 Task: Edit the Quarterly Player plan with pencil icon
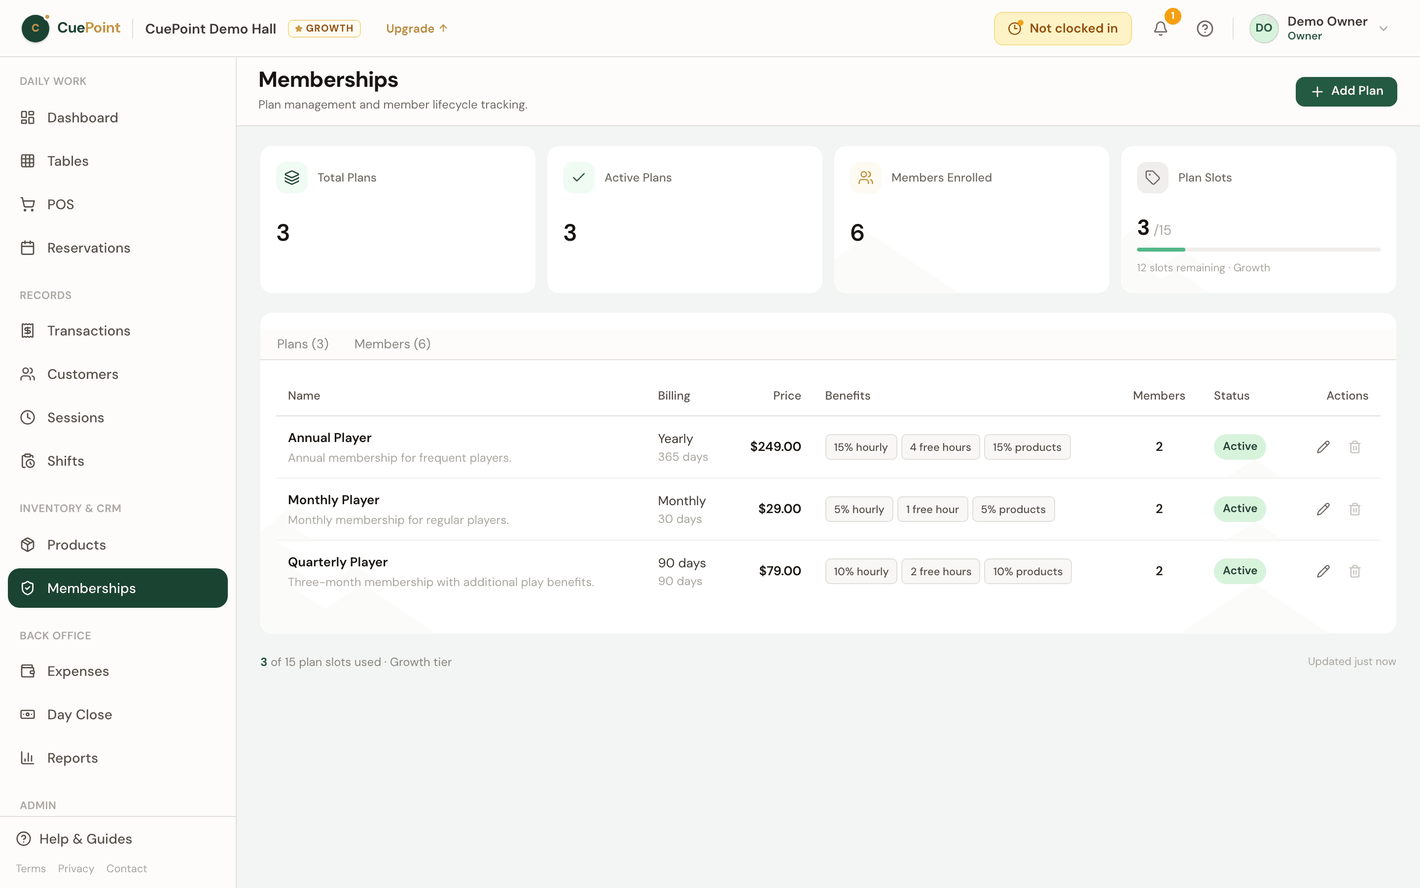click(1323, 571)
